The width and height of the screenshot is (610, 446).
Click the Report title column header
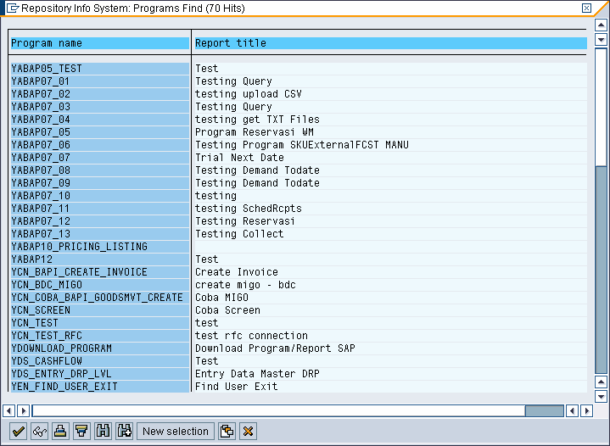390,43
